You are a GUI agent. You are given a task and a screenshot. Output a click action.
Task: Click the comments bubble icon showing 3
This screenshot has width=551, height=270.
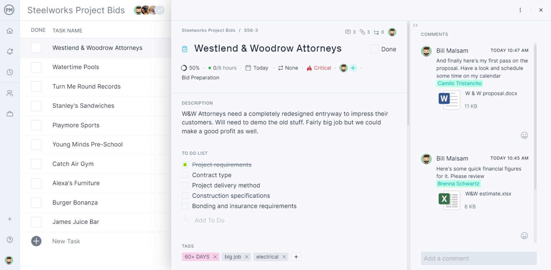tap(348, 32)
